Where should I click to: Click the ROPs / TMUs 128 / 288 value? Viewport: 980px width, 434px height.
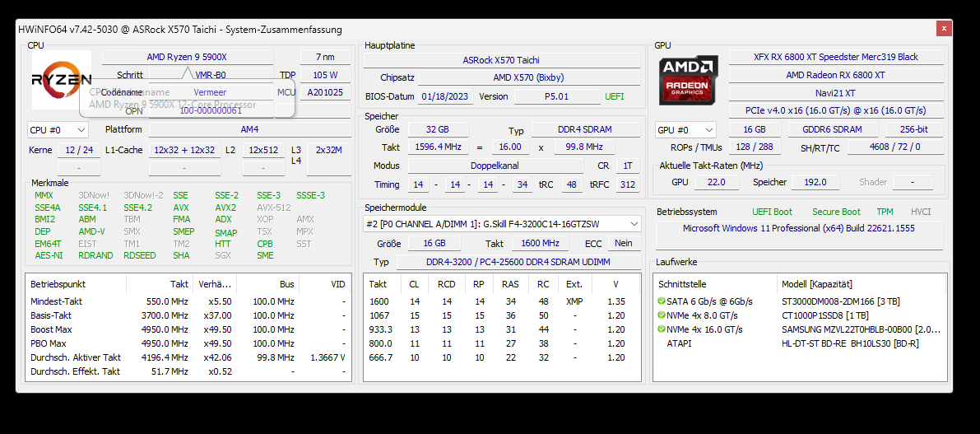coord(755,147)
